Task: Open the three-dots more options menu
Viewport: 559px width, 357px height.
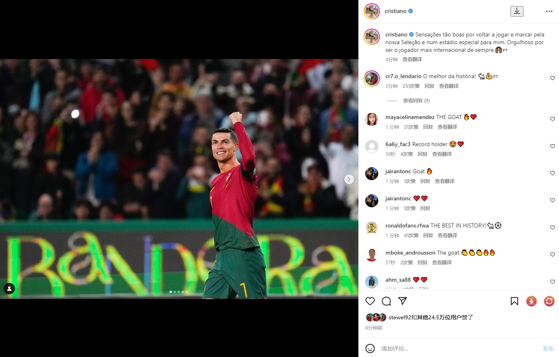Action: coord(549,11)
